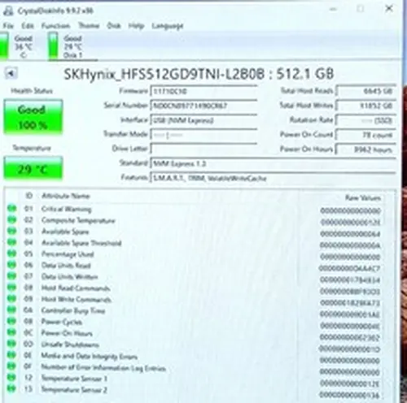
Task: Click the Interface USB (NVM Express) field
Action: coord(203,120)
